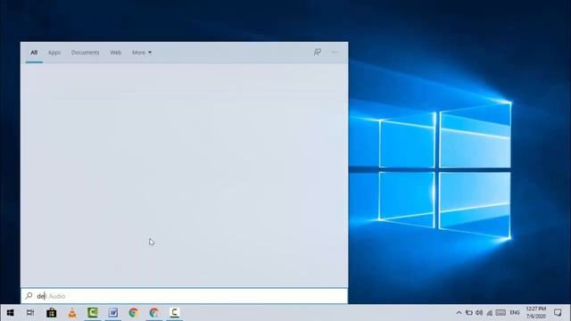
Task: Show hidden system tray icons
Action: [x=459, y=313]
